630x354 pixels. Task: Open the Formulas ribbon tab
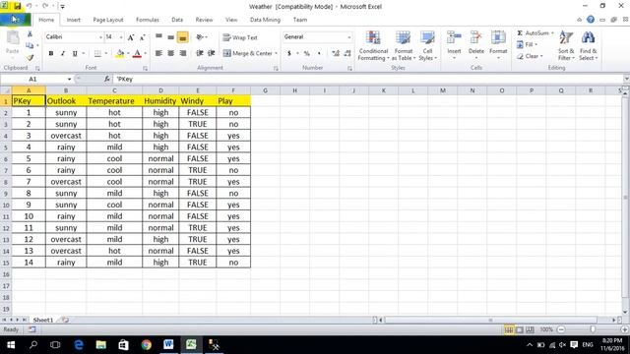pos(147,20)
